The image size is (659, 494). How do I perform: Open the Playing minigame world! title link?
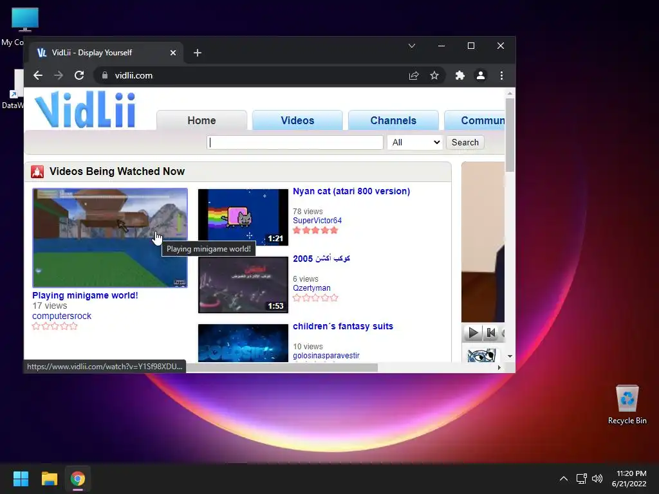(85, 295)
